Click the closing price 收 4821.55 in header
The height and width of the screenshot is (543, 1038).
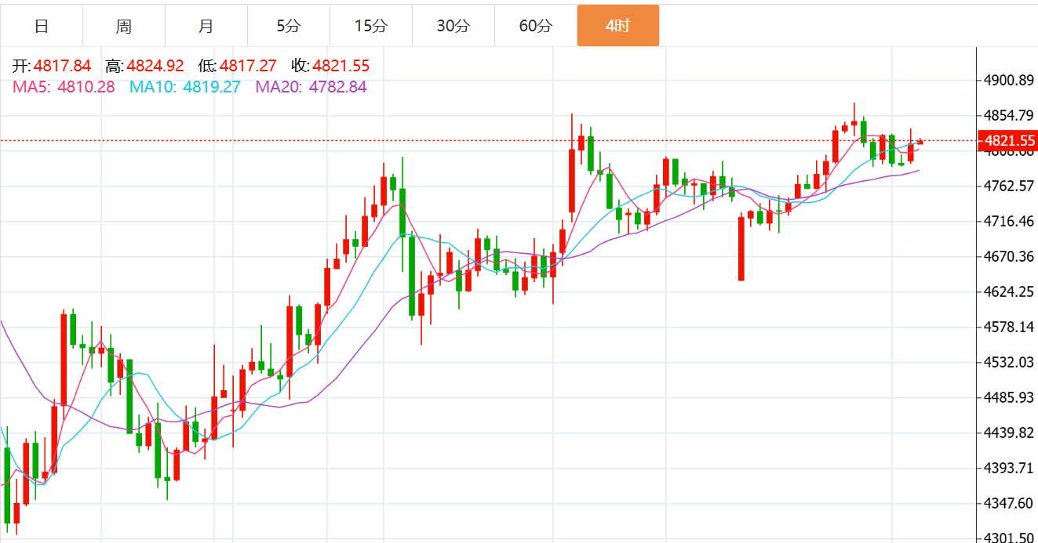tap(330, 67)
